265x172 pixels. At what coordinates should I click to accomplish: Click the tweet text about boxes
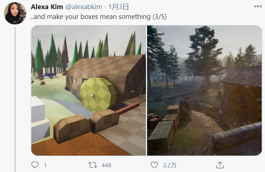point(99,17)
